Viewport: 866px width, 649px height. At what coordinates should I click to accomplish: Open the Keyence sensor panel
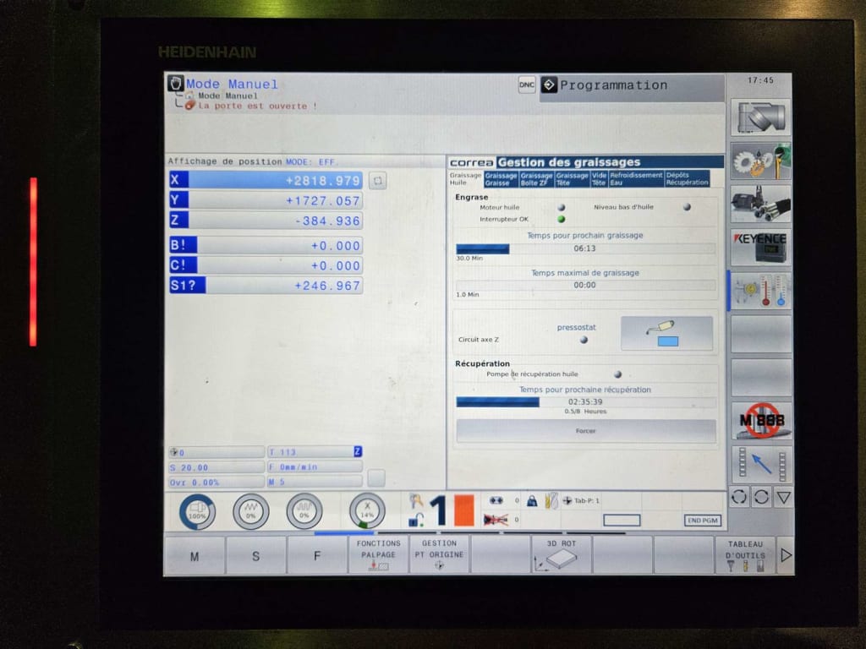point(760,247)
